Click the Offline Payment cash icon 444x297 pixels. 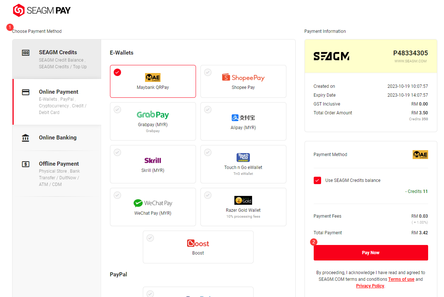pos(25,164)
